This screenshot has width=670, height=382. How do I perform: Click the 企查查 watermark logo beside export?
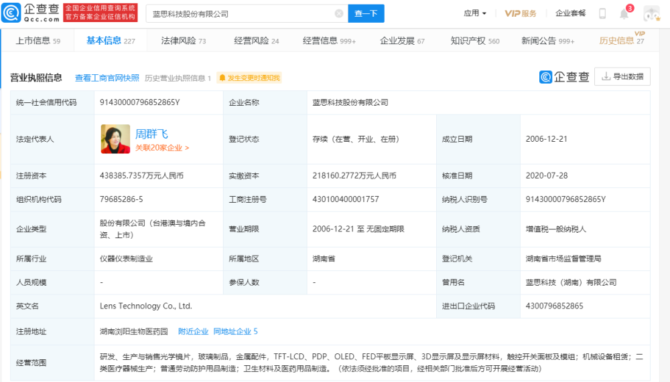[x=564, y=77]
